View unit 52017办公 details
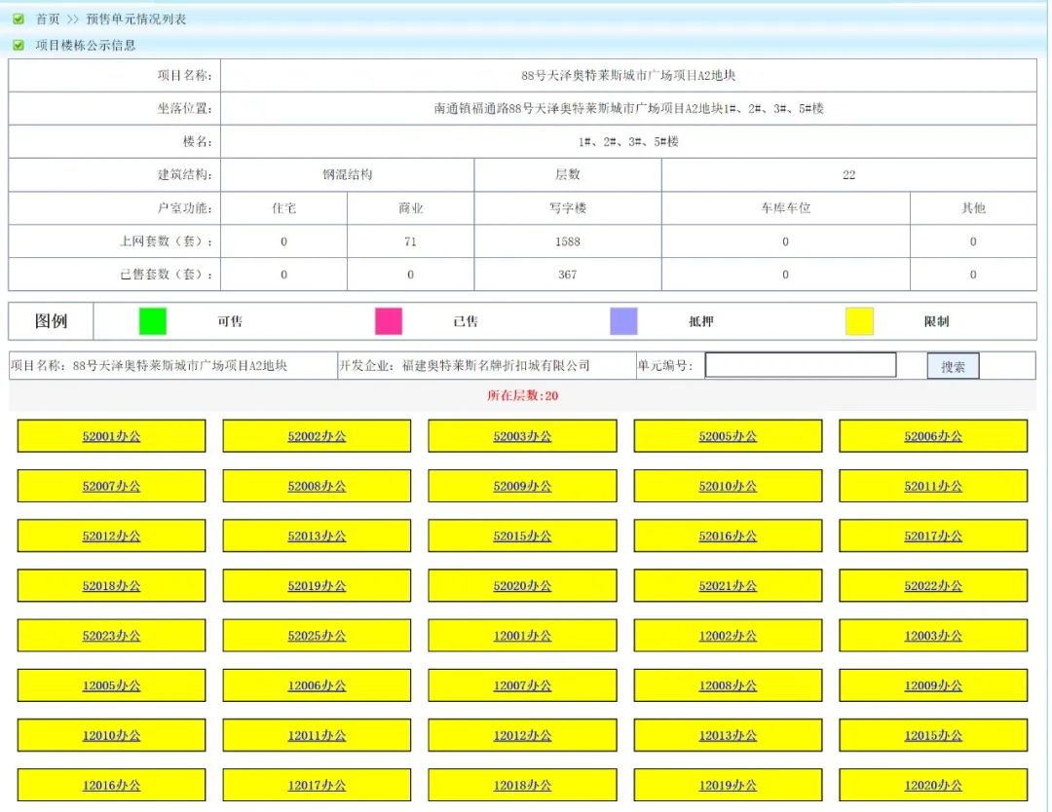This screenshot has height=812, width=1052. click(932, 536)
